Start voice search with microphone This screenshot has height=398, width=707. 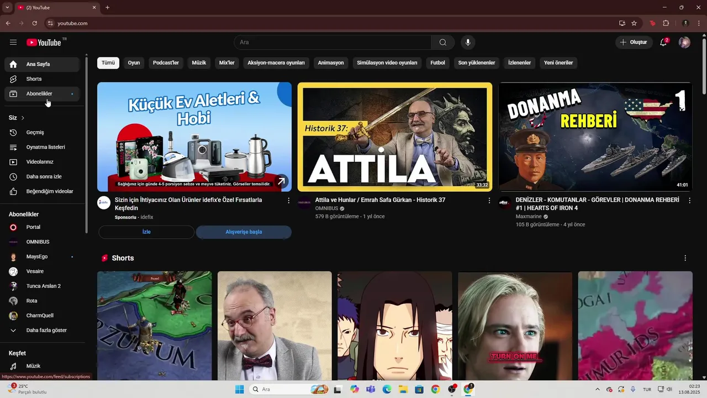(x=468, y=43)
